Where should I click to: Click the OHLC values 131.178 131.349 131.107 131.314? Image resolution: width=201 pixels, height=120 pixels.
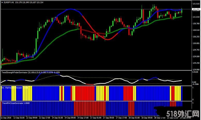29,2
